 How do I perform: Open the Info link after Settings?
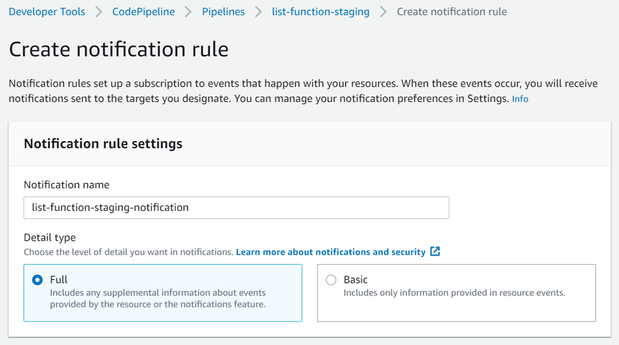(x=520, y=99)
